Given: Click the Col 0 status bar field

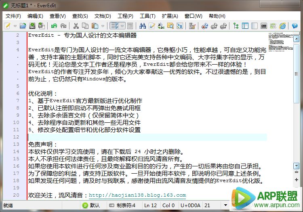Looking at the screenshot, I should pos(168,206).
